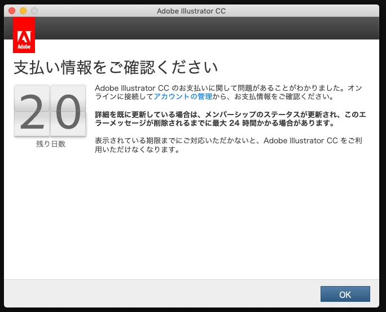Close the Adobe Illustrator CC dialog
Viewport: 386px width, 312px height.
pos(12,11)
